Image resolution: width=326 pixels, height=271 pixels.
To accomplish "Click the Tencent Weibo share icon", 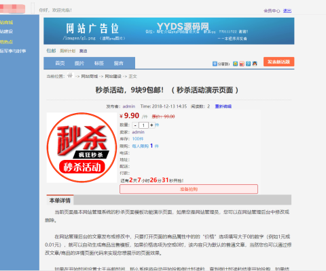I will pyautogui.click(x=249, y=64).
